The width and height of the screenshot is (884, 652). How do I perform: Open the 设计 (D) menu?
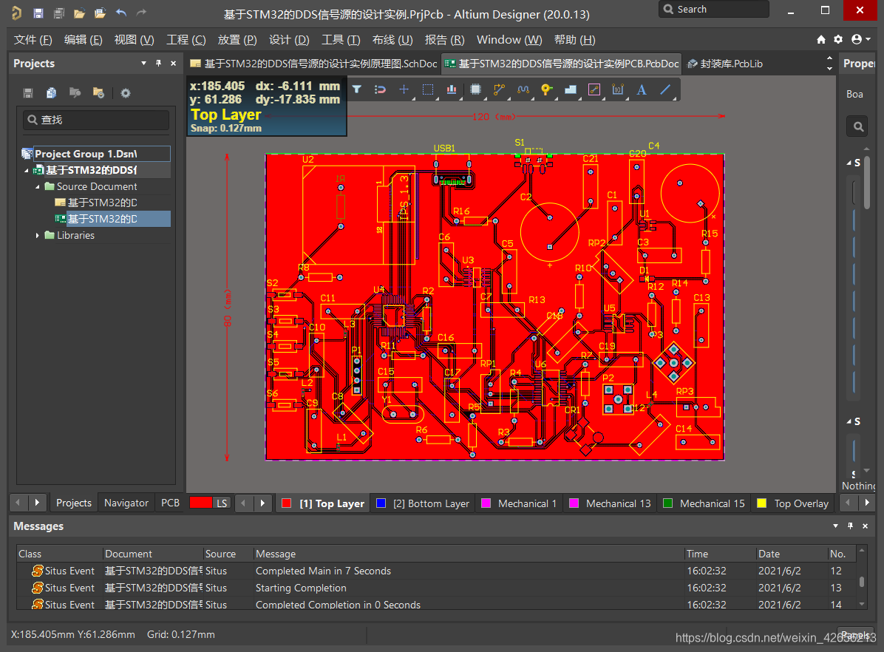(289, 39)
